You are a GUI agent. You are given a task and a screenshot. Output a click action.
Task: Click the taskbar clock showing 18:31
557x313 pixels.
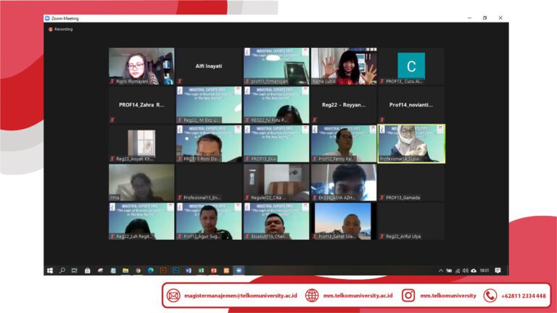pos(484,270)
